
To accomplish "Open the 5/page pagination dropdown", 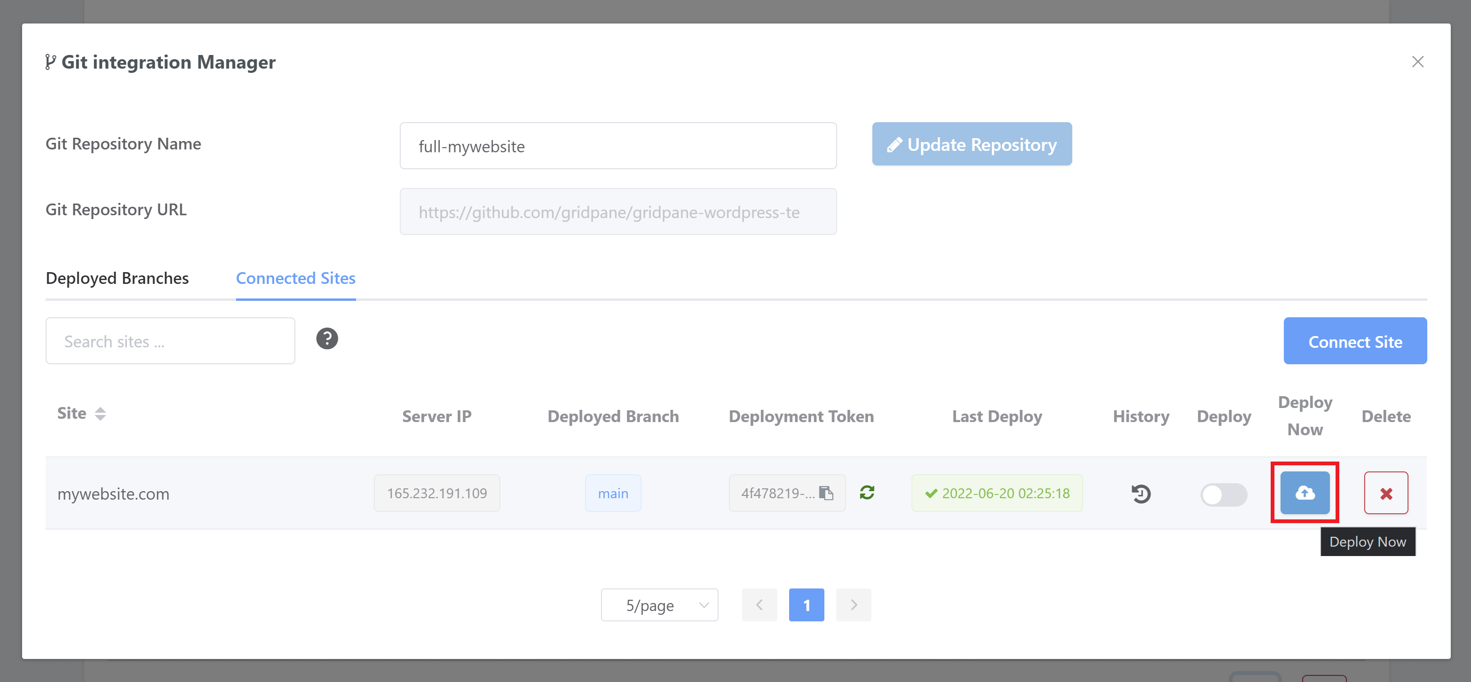I will (659, 605).
